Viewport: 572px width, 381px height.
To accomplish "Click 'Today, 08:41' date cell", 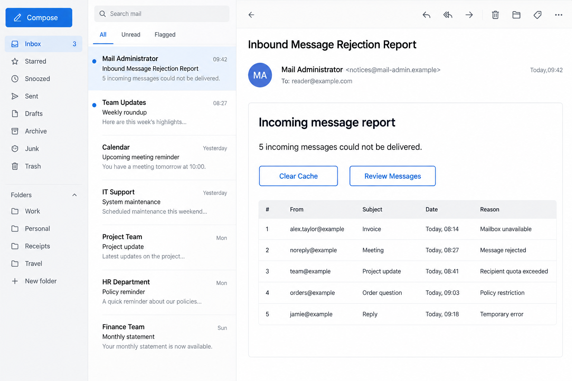I will click(x=442, y=272).
